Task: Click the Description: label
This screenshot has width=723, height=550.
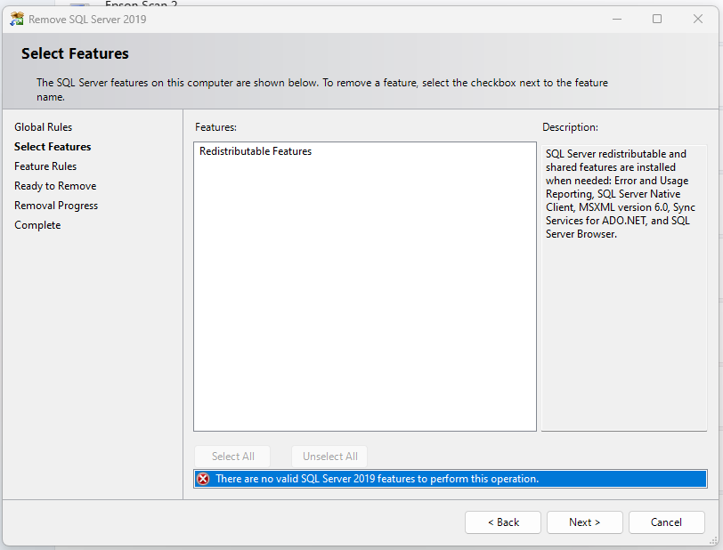Action: click(570, 127)
